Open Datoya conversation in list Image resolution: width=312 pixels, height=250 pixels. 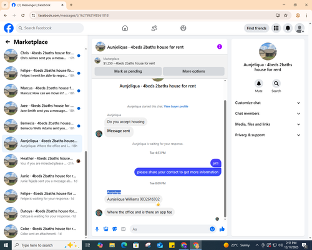tap(42, 214)
